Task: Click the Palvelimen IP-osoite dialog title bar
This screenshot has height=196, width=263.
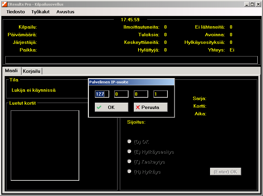Action: pos(131,82)
